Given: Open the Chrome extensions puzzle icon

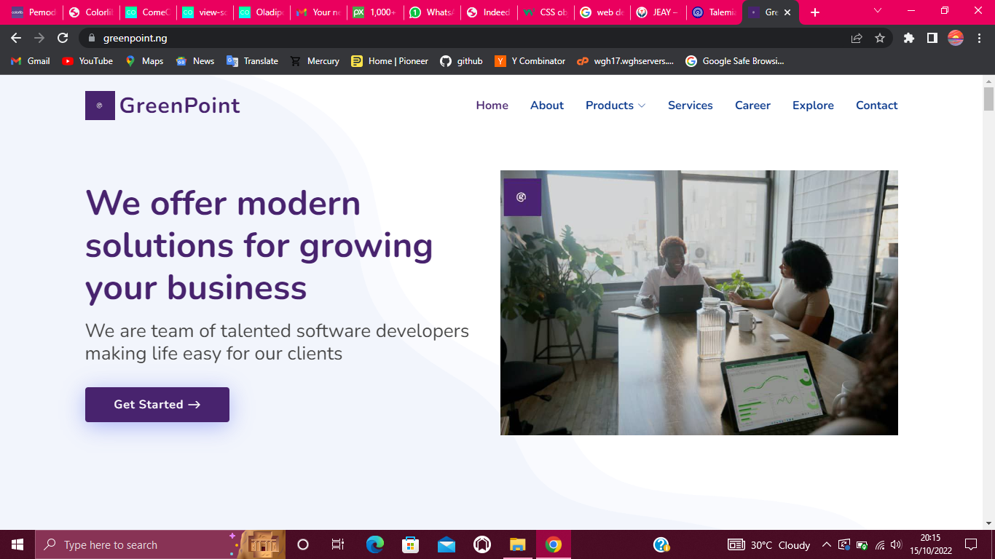Looking at the screenshot, I should [x=908, y=38].
